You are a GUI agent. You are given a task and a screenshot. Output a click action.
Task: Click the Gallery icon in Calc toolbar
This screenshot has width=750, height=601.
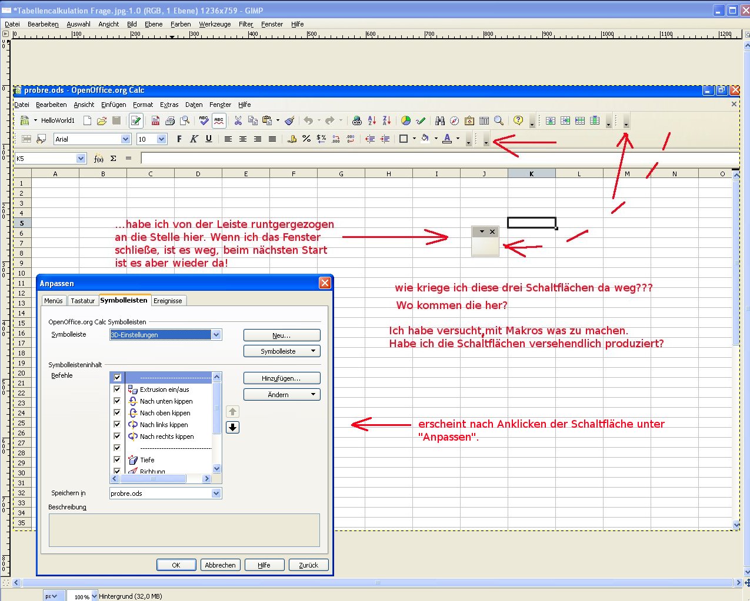click(469, 120)
